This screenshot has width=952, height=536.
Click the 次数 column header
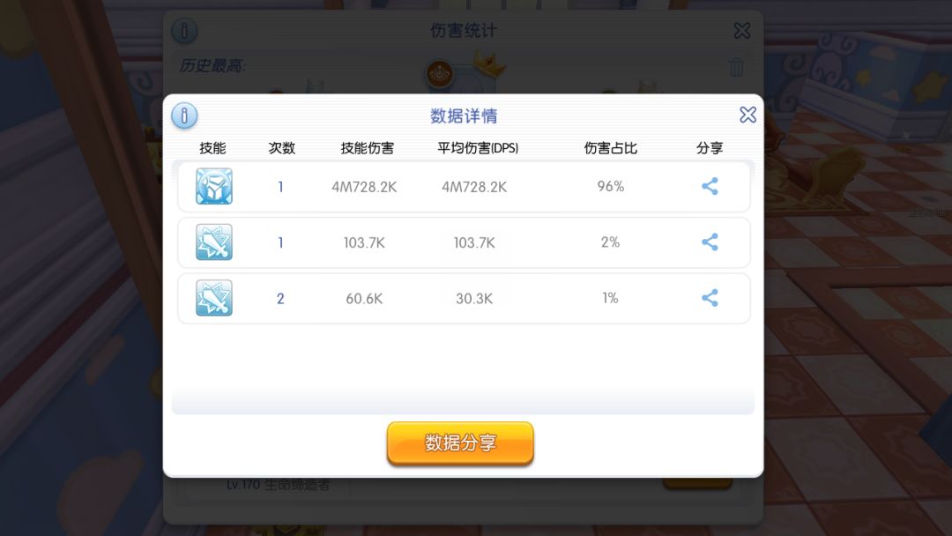pos(282,148)
